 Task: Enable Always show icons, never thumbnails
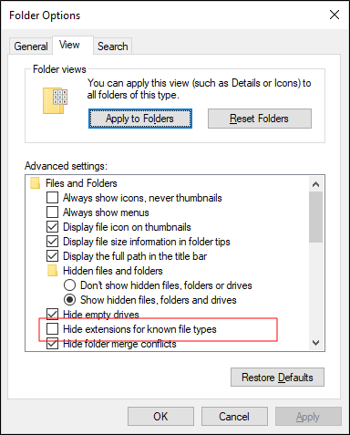click(x=52, y=198)
